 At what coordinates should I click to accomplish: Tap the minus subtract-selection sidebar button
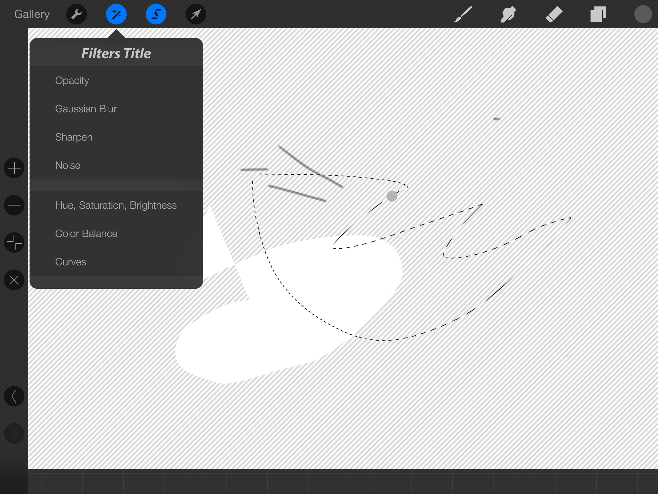pyautogui.click(x=14, y=205)
